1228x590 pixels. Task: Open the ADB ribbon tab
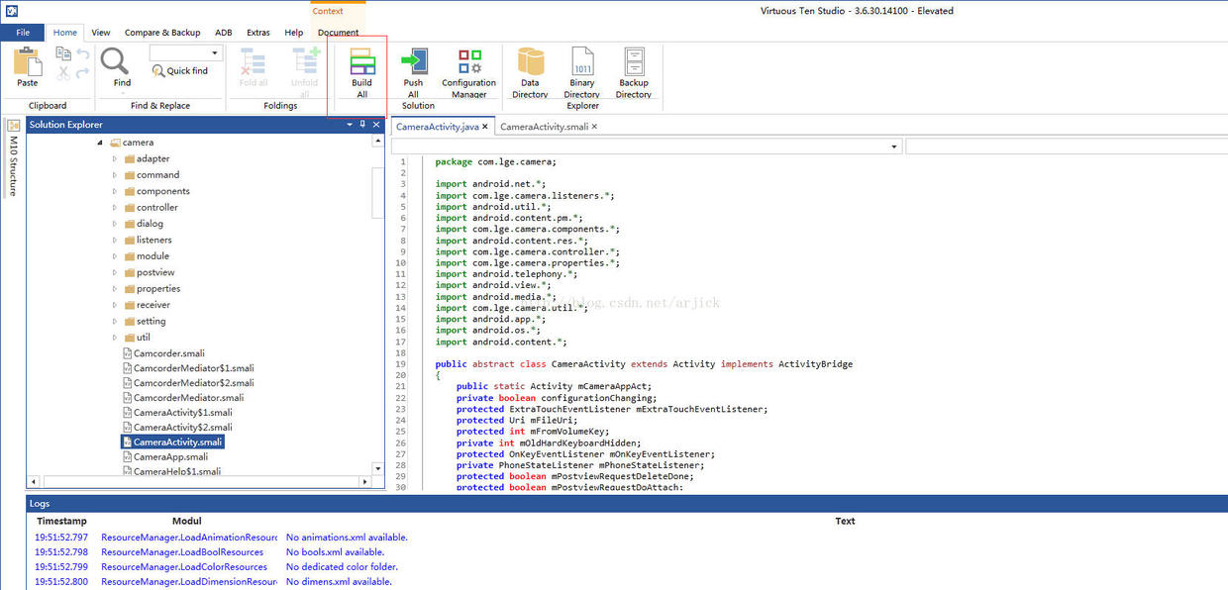(x=224, y=33)
